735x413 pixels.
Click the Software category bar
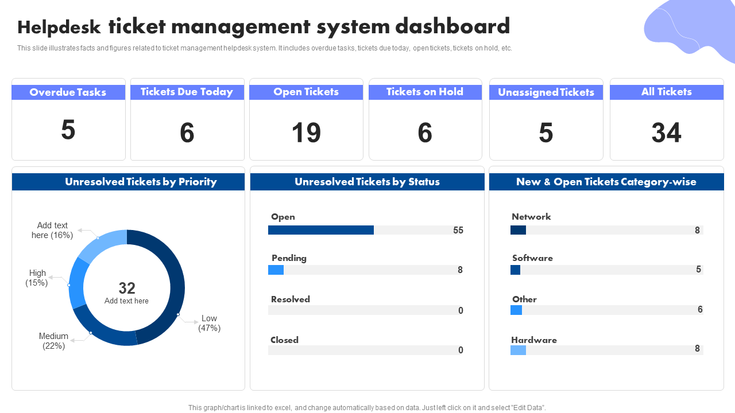515,270
